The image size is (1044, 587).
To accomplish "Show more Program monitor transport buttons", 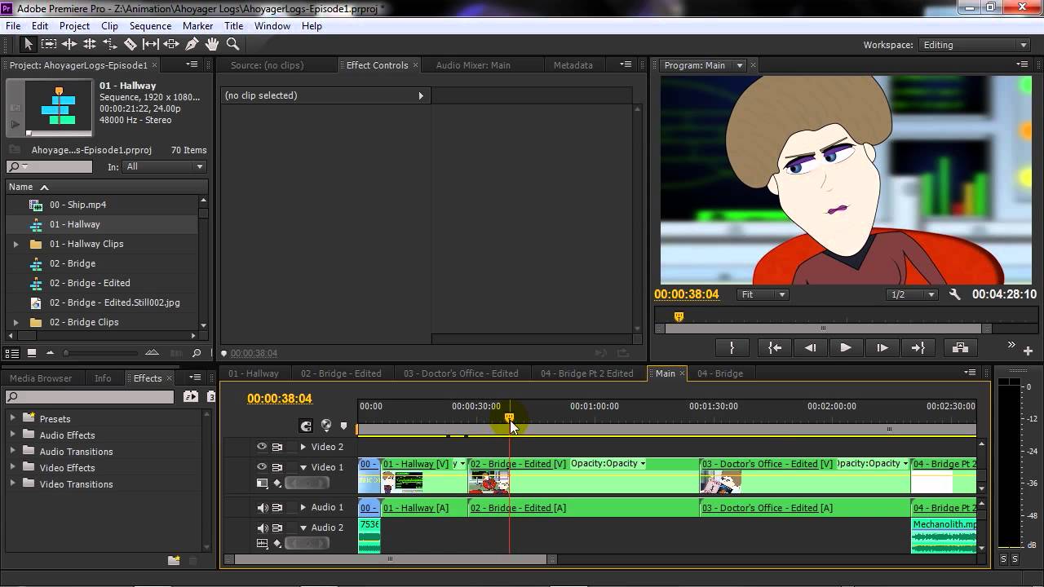I will [1011, 345].
